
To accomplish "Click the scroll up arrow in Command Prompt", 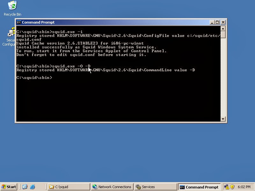I will click(223, 29).
